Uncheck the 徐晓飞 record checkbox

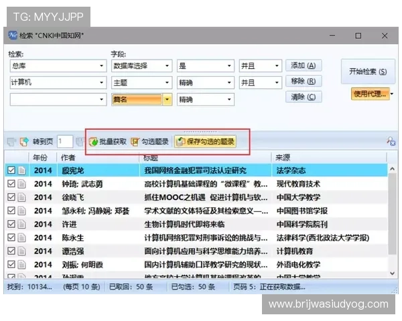[11, 197]
